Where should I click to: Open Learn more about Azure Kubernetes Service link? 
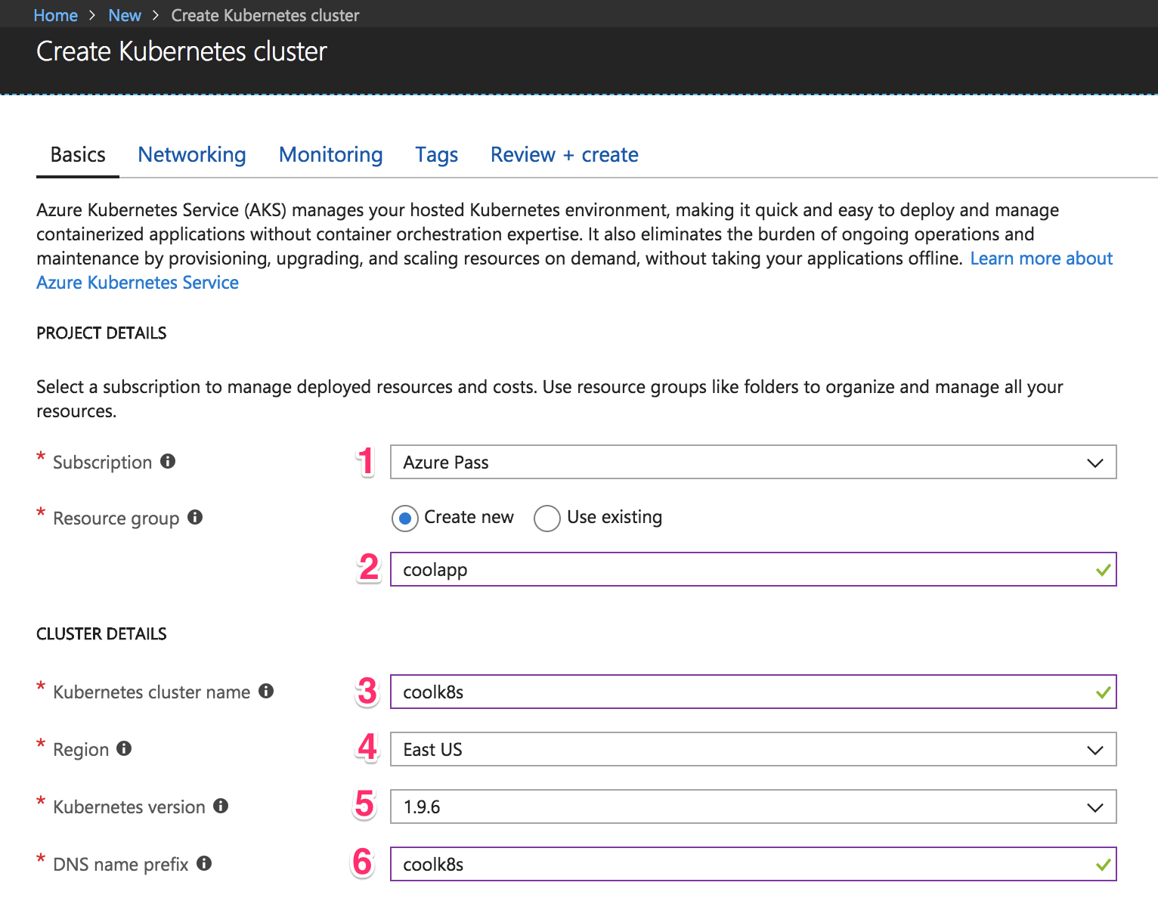[x=1041, y=259]
